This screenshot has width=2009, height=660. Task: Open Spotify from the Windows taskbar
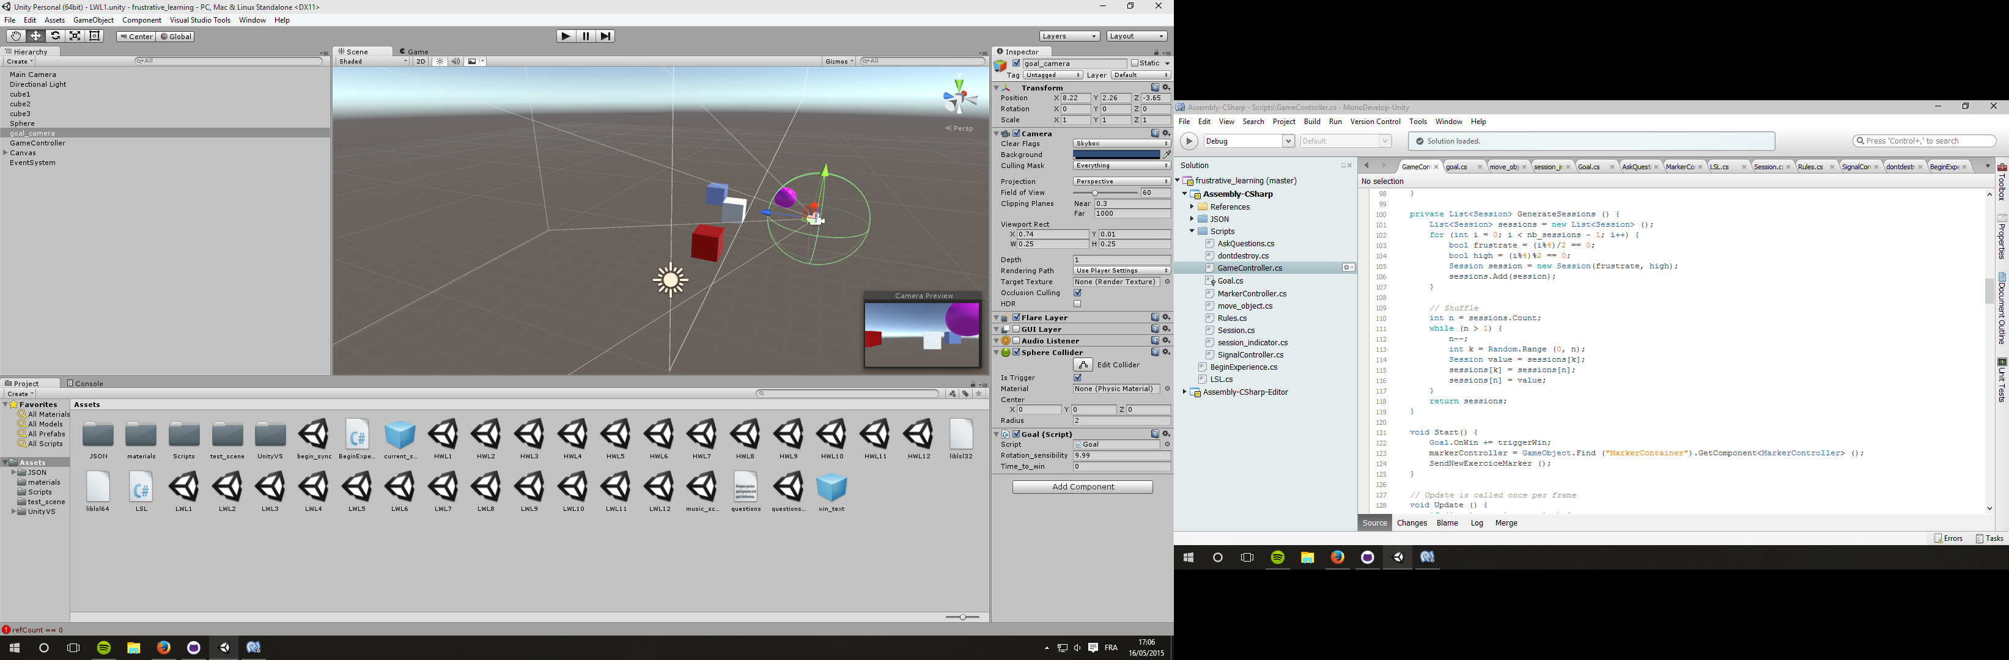[x=104, y=648]
